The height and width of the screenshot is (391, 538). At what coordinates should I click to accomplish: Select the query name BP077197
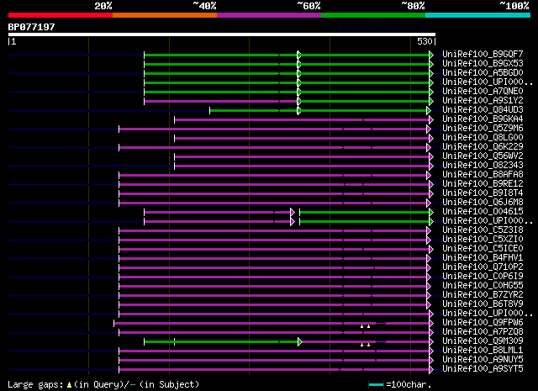(x=32, y=27)
